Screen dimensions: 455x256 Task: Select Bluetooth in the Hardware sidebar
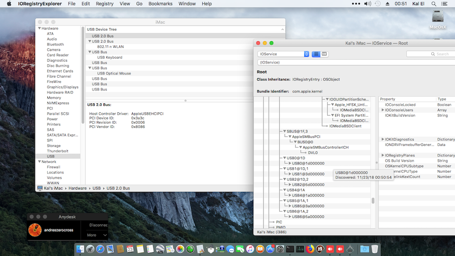(x=55, y=45)
